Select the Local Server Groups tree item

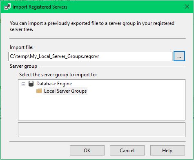(65, 91)
